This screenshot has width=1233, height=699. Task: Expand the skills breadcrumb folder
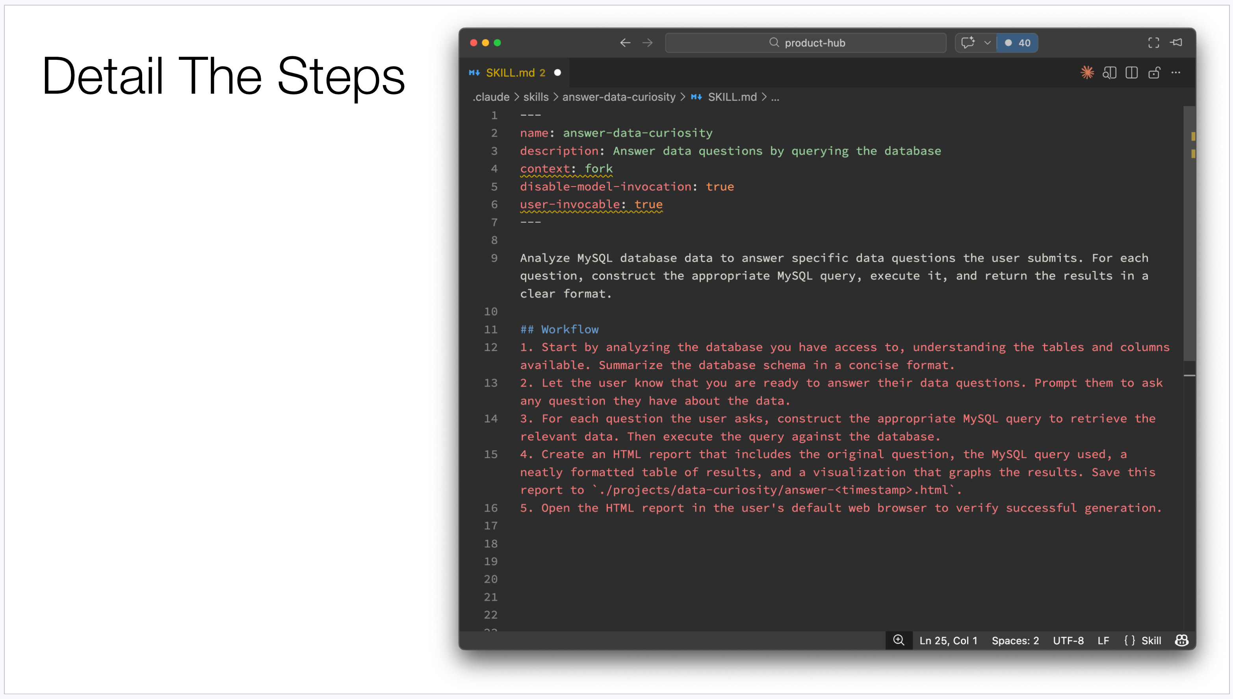pyautogui.click(x=535, y=97)
